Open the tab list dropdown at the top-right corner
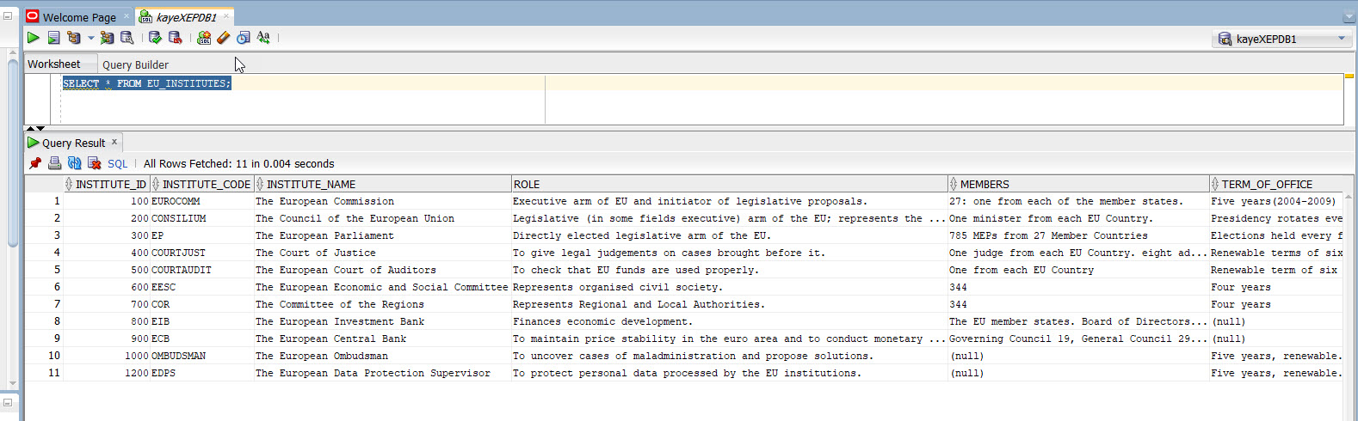Screen dimensions: 1358x421 click(1349, 17)
